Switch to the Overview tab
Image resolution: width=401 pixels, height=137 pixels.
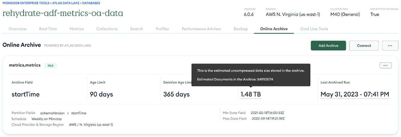(x=18, y=29)
